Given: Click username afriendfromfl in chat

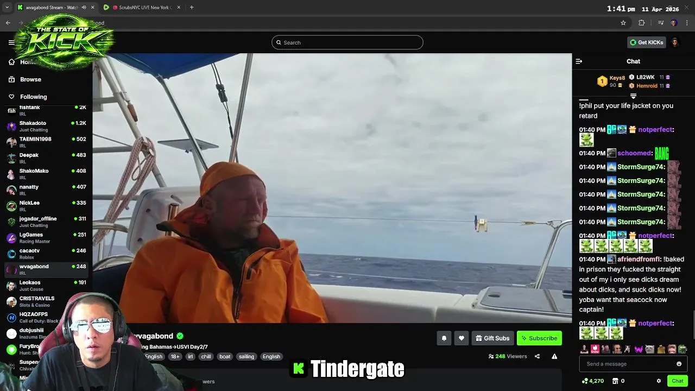Looking at the screenshot, I should click(638, 259).
